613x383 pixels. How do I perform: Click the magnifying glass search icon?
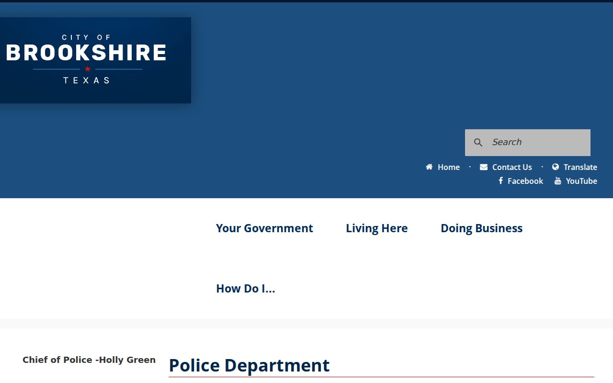click(x=478, y=143)
